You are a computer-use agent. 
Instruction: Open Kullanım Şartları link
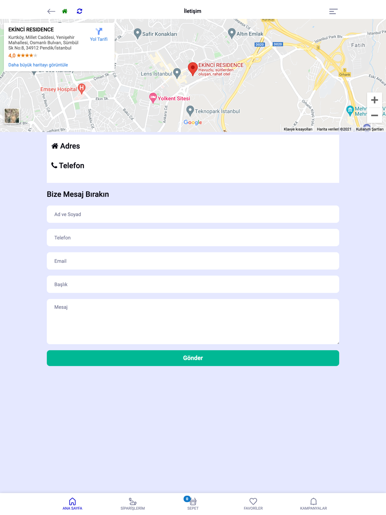(x=370, y=129)
